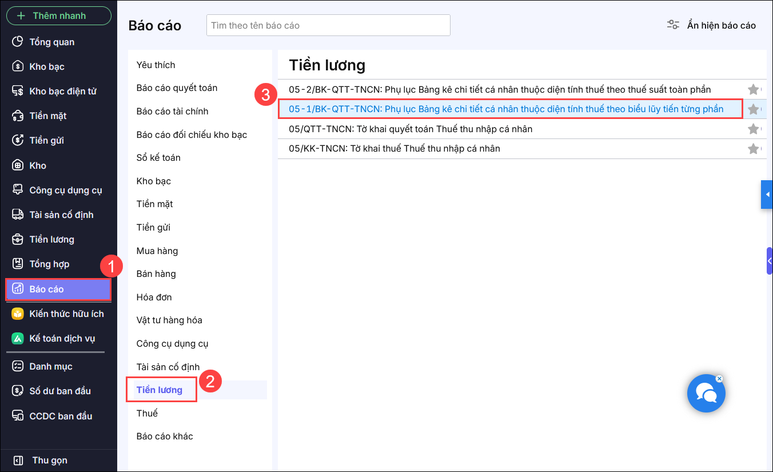Open the Kho warehouse icon
Image resolution: width=773 pixels, height=472 pixels.
click(18, 165)
